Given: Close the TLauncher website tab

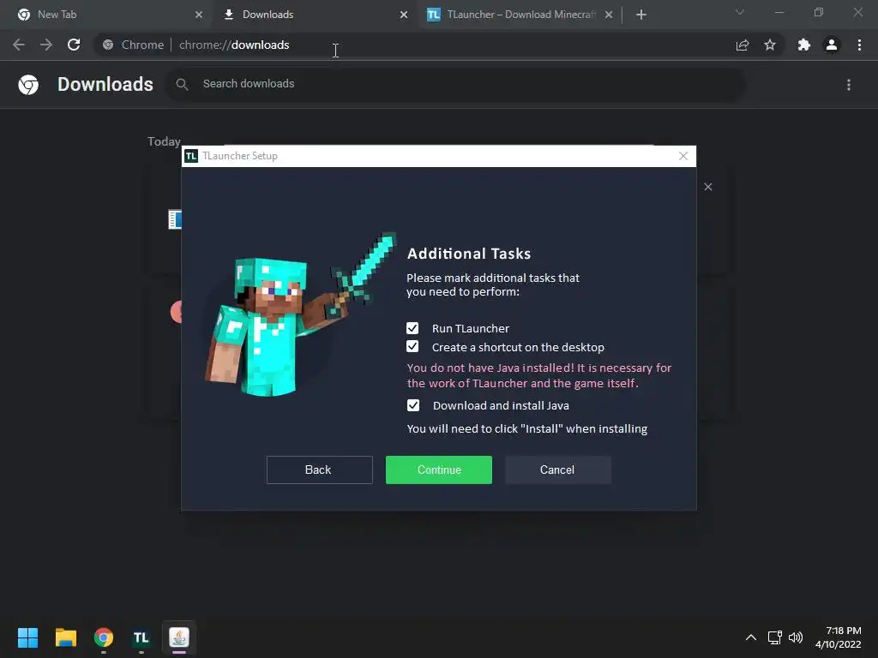Looking at the screenshot, I should pyautogui.click(x=609, y=15).
